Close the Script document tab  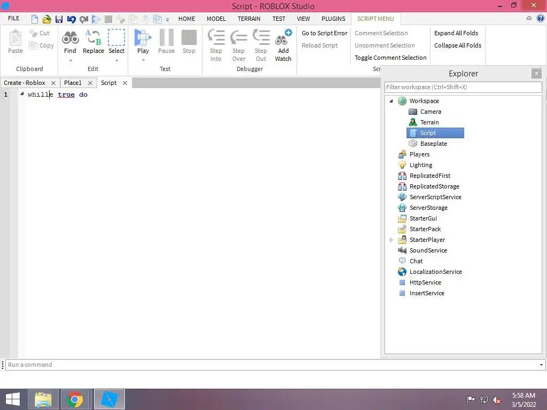(x=125, y=83)
